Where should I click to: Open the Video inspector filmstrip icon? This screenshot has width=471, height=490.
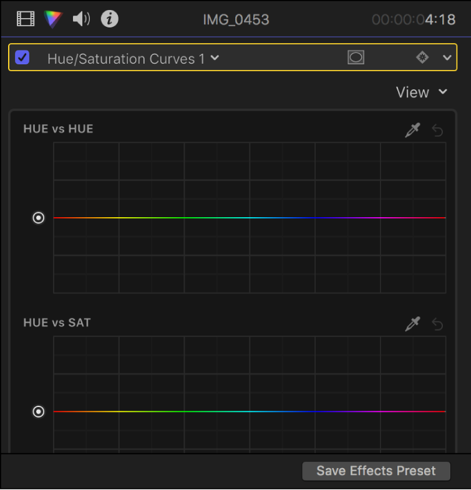26,19
